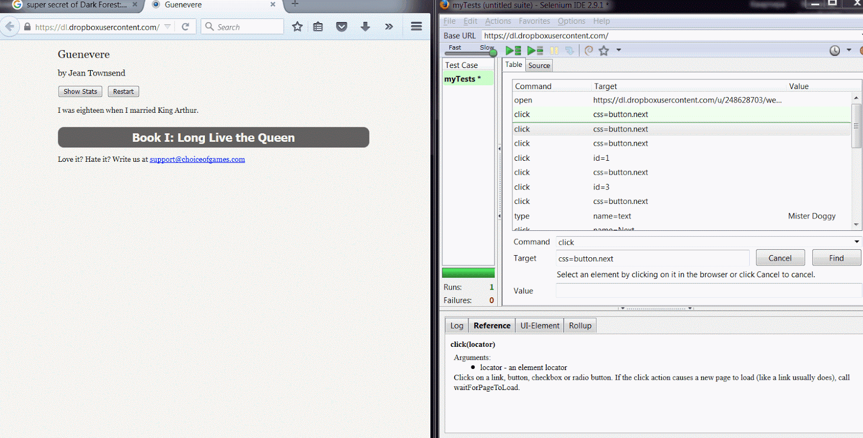Select the 'click id=3' command row
The image size is (863, 438).
pyautogui.click(x=681, y=187)
